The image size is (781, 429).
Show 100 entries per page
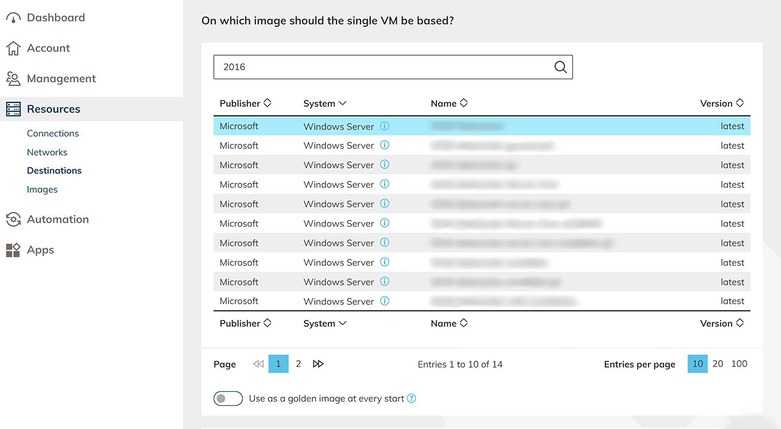pyautogui.click(x=739, y=364)
